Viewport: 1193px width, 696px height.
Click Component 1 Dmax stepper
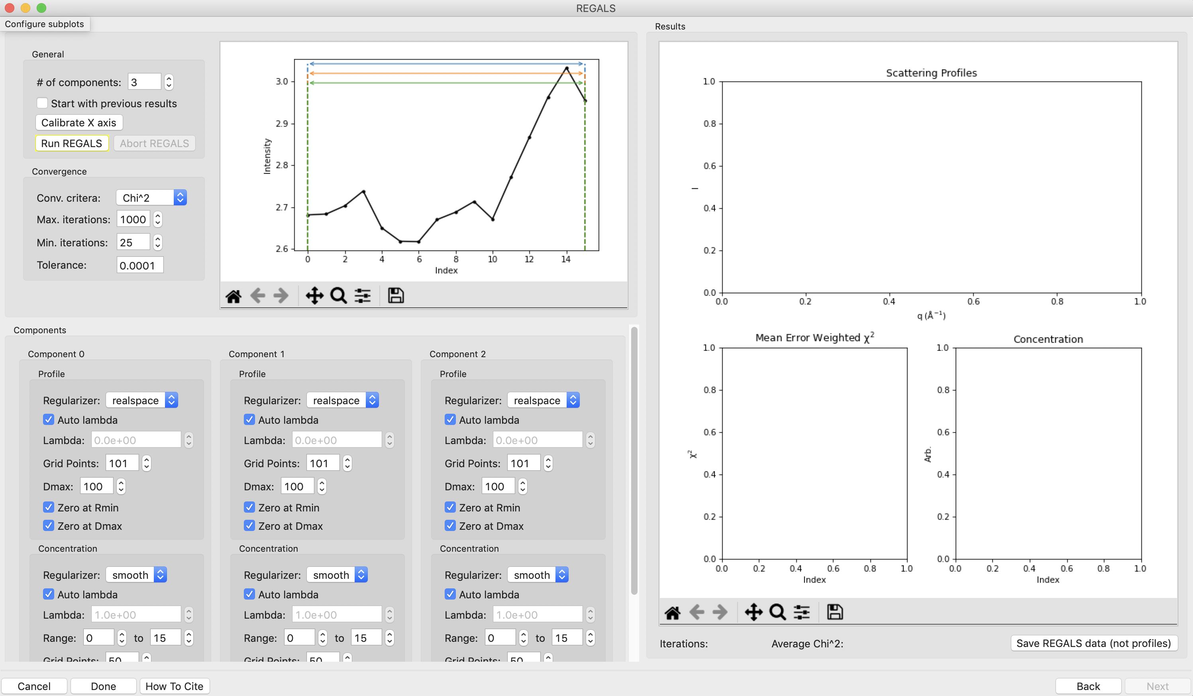click(322, 487)
